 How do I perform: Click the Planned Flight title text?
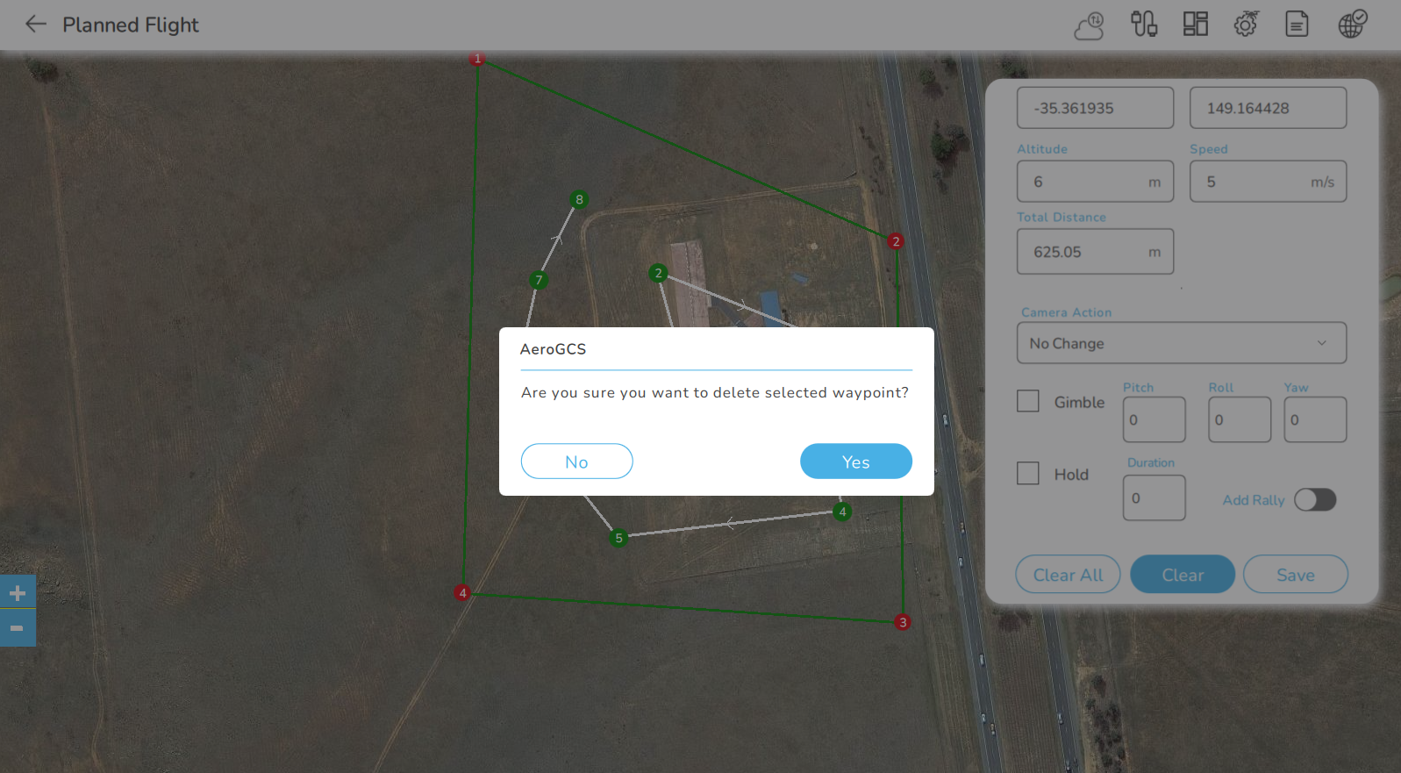coord(131,25)
